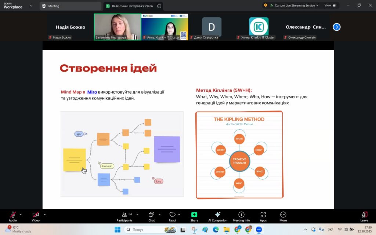
Task: Open the Participants panel
Action: [x=124, y=215]
